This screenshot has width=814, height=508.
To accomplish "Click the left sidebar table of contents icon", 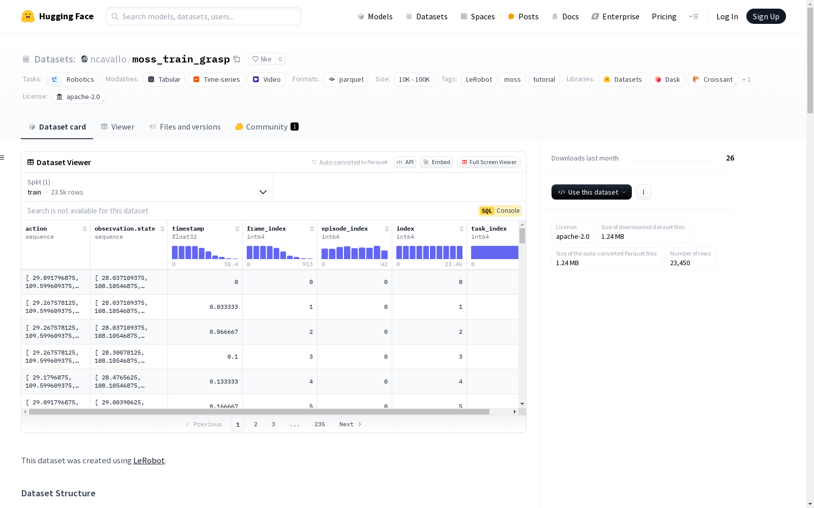I will click(x=3, y=157).
